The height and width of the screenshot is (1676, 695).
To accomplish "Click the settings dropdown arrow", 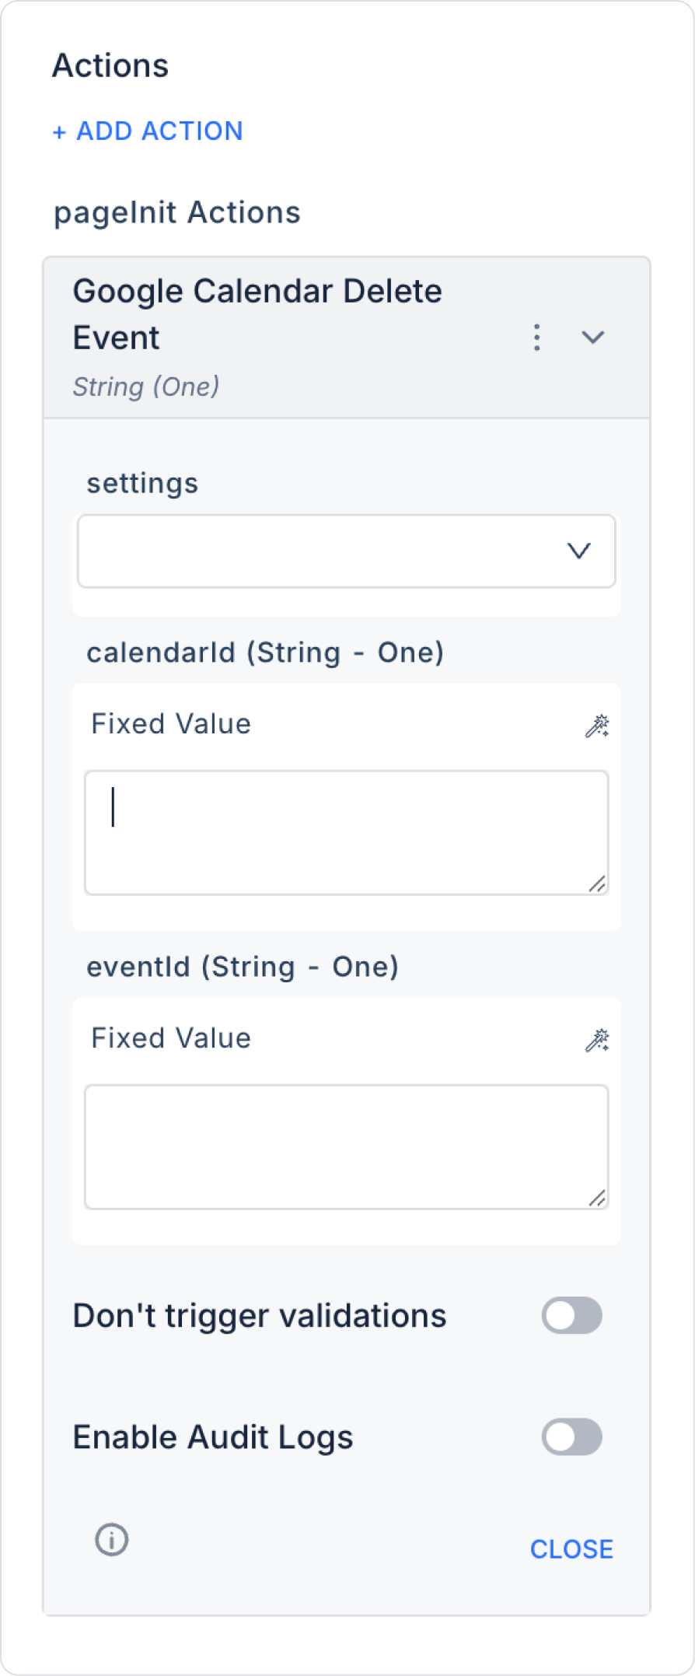I will tap(579, 551).
